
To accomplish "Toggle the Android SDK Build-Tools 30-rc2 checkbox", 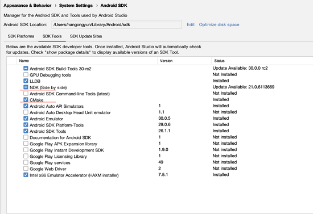I will [26, 68].
